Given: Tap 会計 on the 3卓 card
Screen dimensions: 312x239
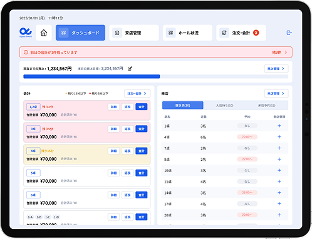Looking at the screenshot, I should [x=142, y=129].
